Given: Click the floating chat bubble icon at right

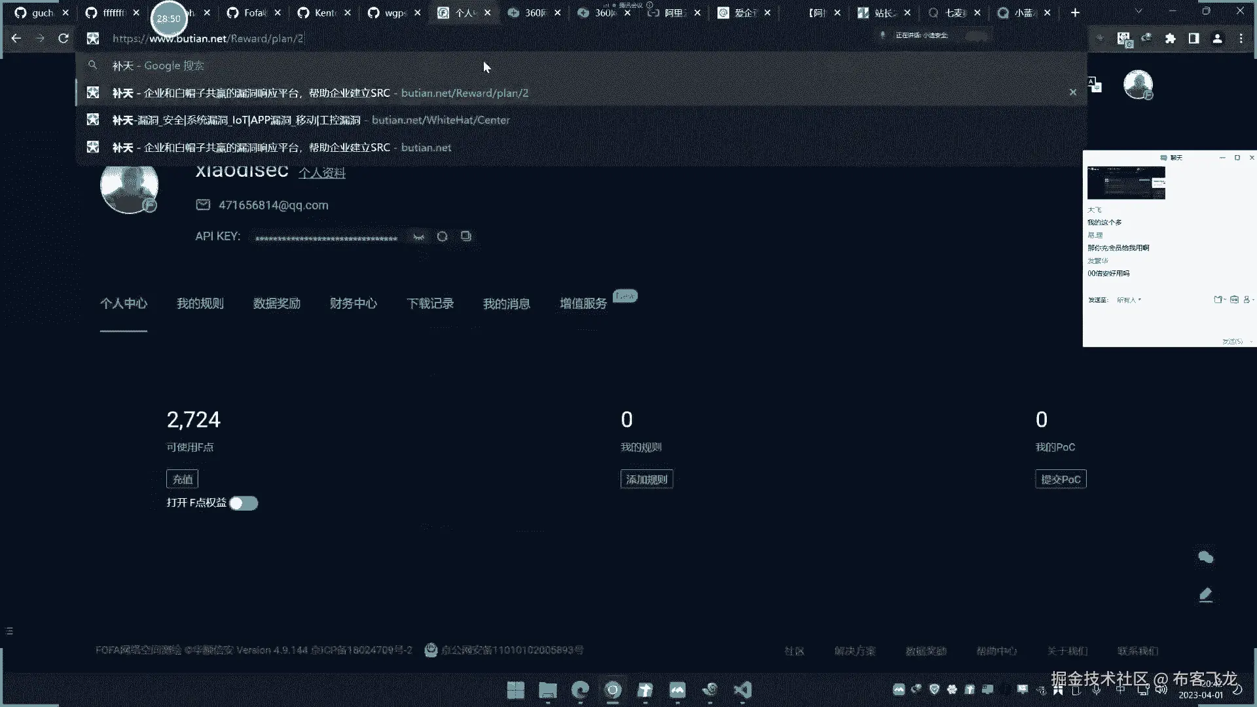Looking at the screenshot, I should (1205, 557).
